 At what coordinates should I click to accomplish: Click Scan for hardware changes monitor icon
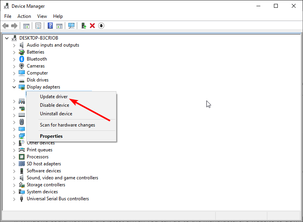(71, 26)
